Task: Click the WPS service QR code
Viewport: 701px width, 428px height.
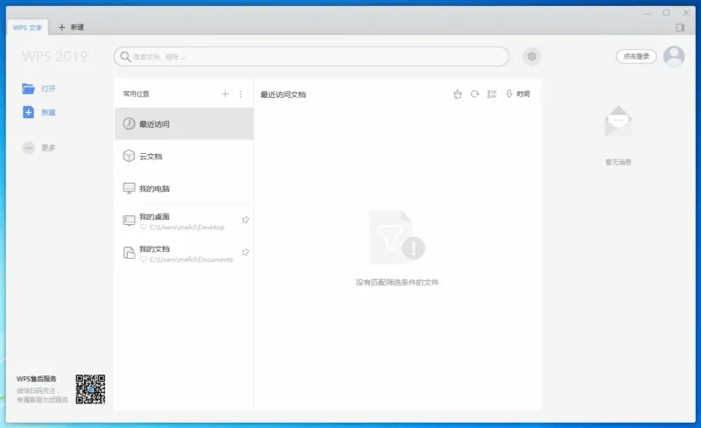Action: (90, 389)
